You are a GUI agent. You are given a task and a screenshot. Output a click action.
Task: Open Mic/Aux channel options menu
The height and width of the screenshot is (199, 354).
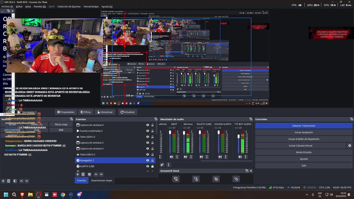(191, 157)
